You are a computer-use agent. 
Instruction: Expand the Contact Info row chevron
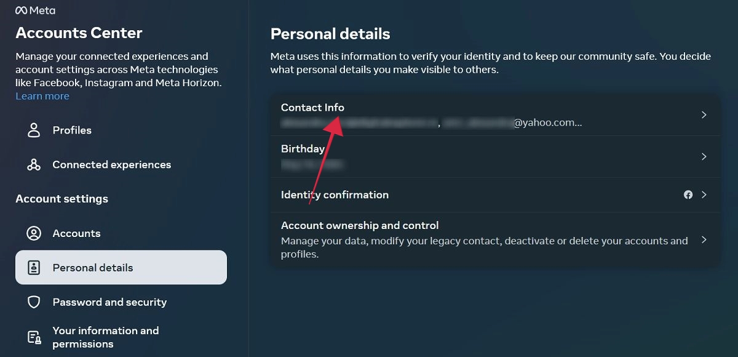tap(704, 114)
